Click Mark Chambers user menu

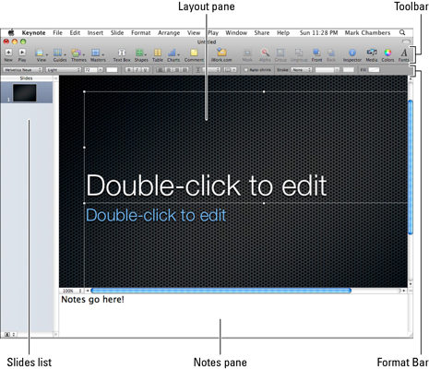click(x=367, y=32)
